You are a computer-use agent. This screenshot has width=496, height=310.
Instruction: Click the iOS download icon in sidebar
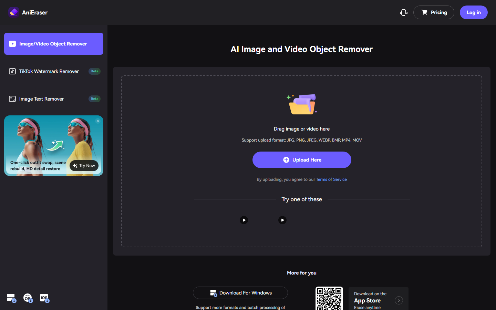click(x=44, y=298)
